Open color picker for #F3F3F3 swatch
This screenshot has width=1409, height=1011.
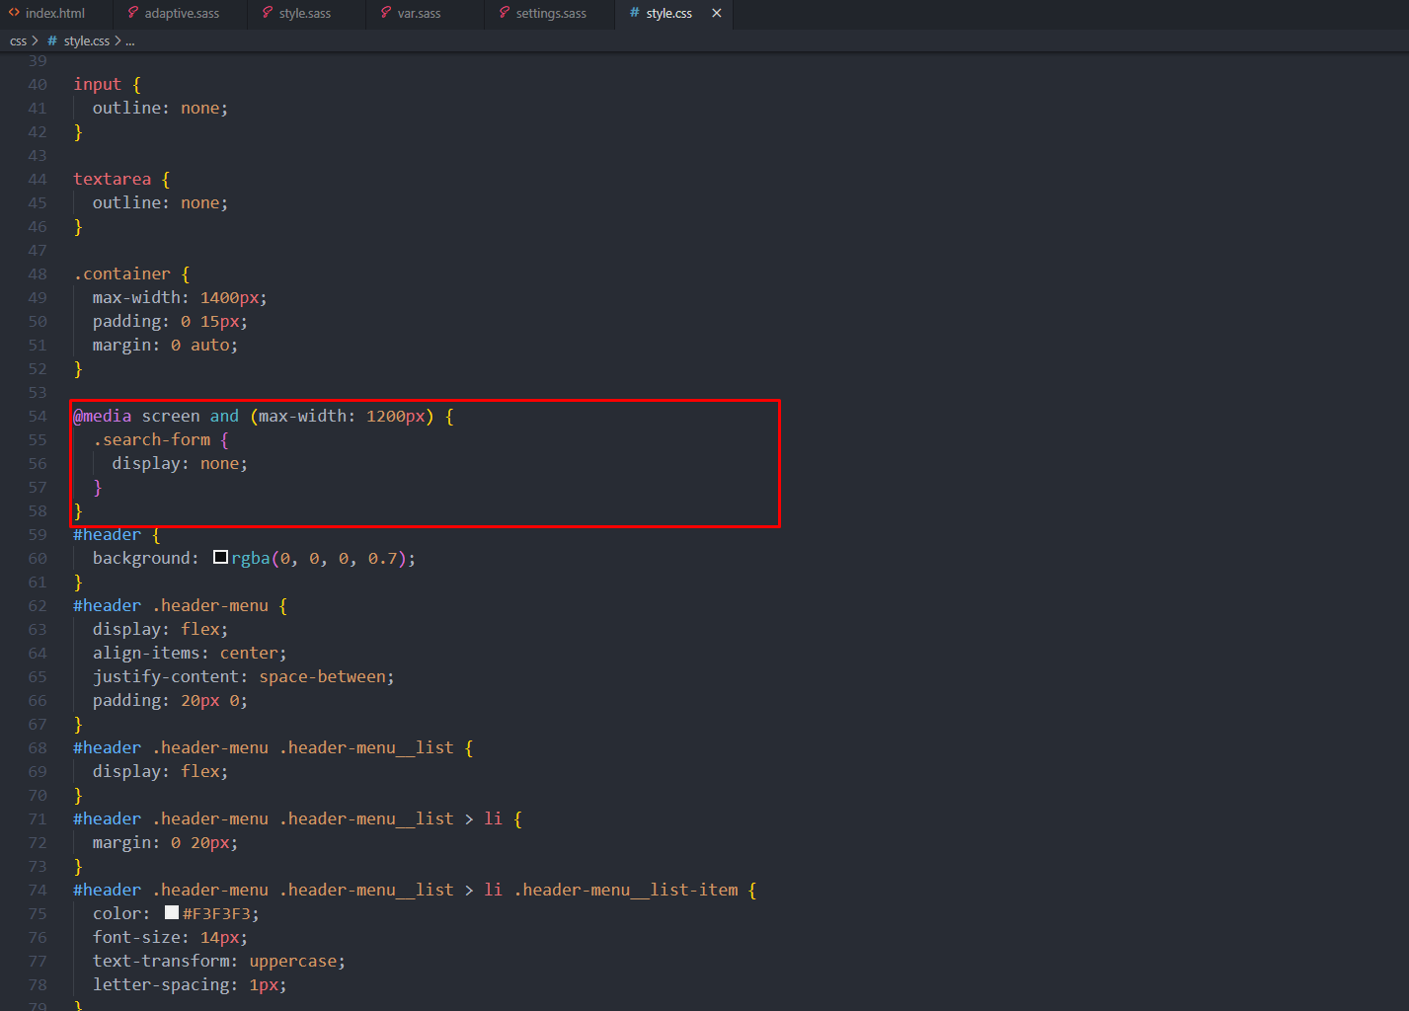172,913
